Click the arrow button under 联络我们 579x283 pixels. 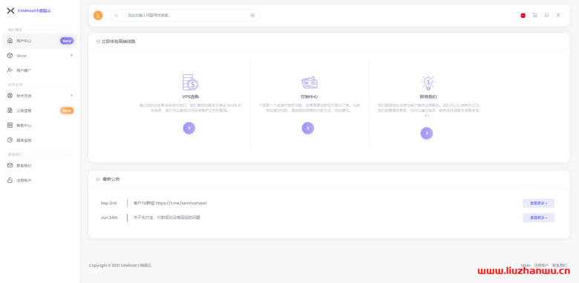427,133
